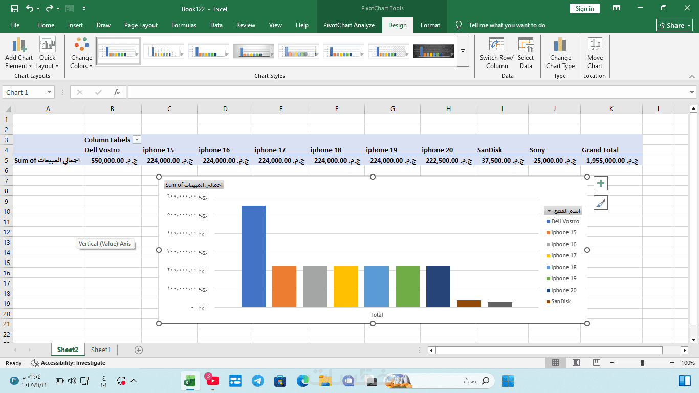Open the اسم المنتج legend field dropdown

click(x=562, y=211)
